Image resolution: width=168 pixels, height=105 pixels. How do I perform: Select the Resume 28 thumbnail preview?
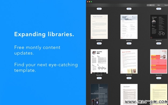click(99, 27)
